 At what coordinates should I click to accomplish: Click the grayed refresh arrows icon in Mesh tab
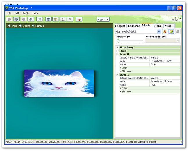[x=177, y=31]
